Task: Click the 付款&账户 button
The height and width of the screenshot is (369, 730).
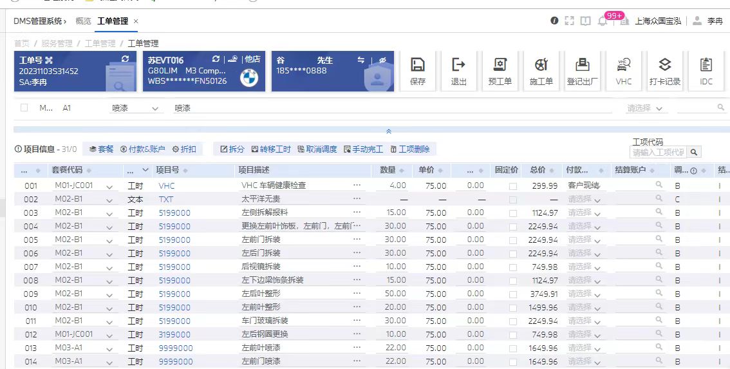Action: [142, 149]
